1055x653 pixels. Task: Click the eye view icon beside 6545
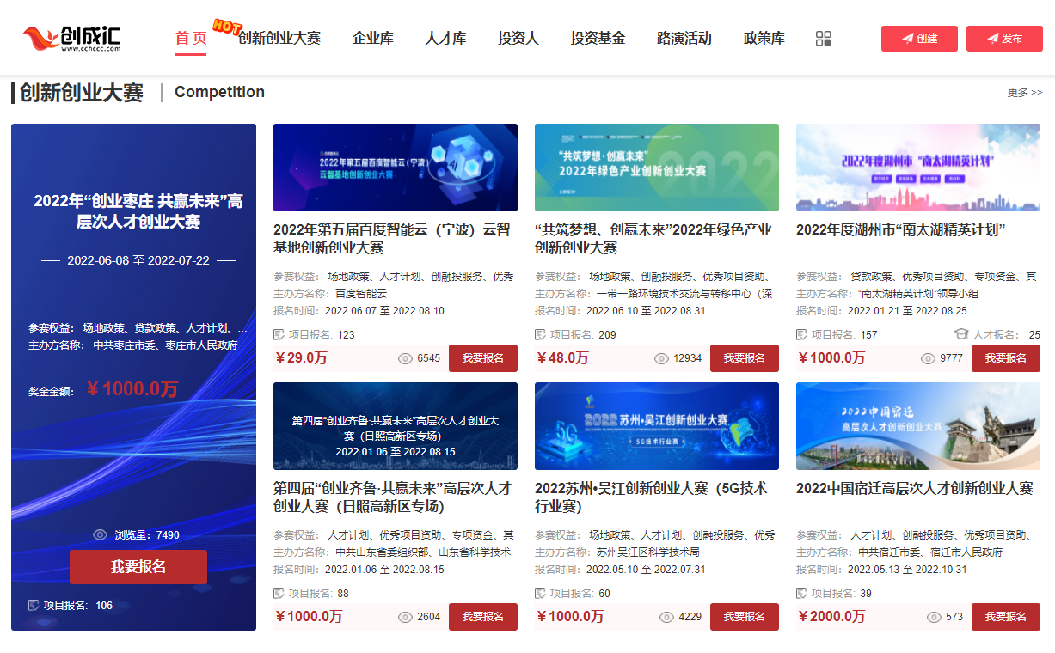(x=406, y=358)
